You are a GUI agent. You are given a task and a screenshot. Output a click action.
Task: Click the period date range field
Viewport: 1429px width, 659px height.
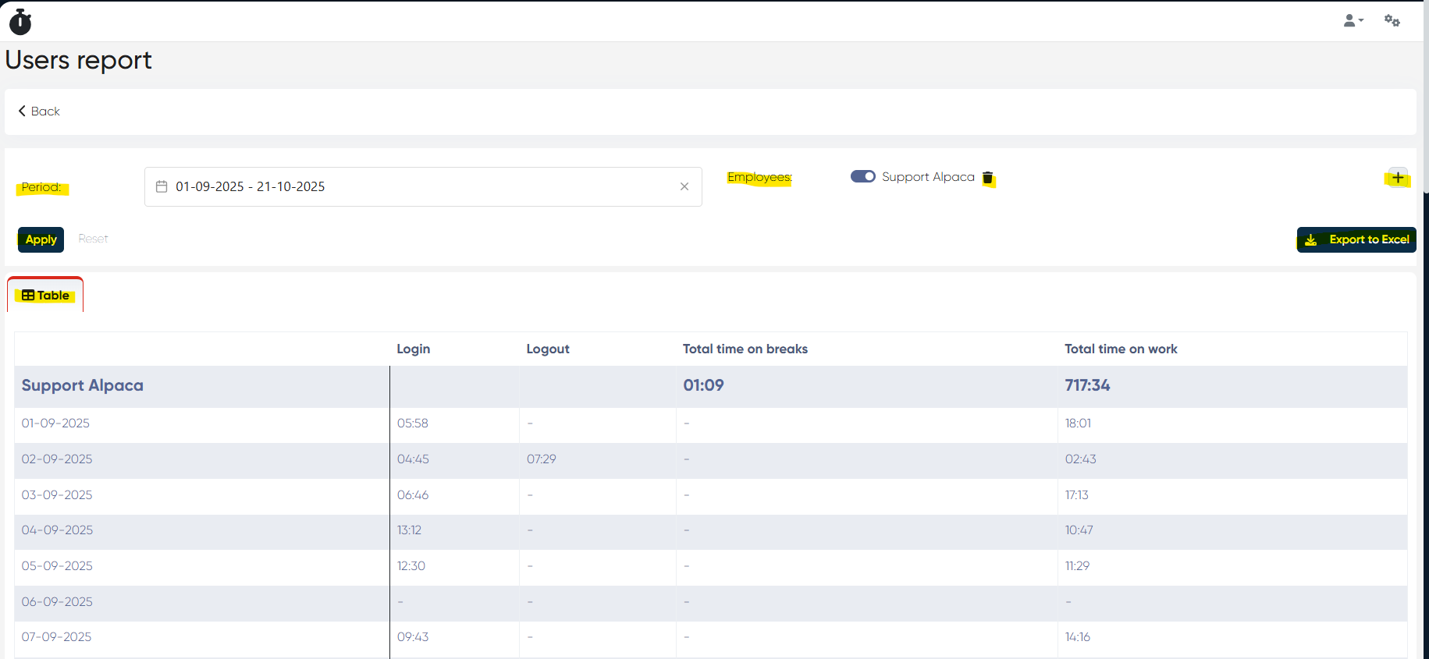[421, 187]
